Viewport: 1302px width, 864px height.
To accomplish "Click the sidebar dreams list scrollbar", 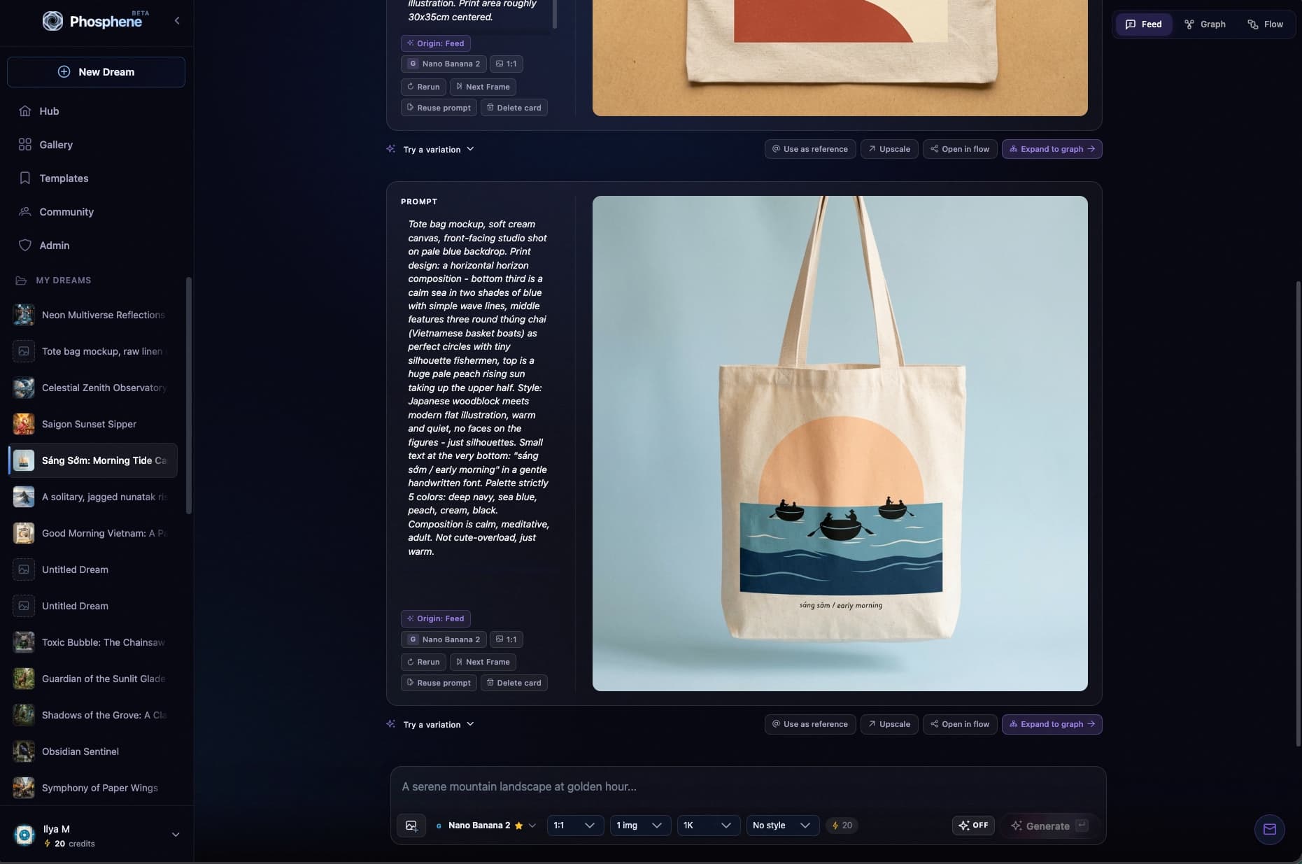I will (x=189, y=397).
